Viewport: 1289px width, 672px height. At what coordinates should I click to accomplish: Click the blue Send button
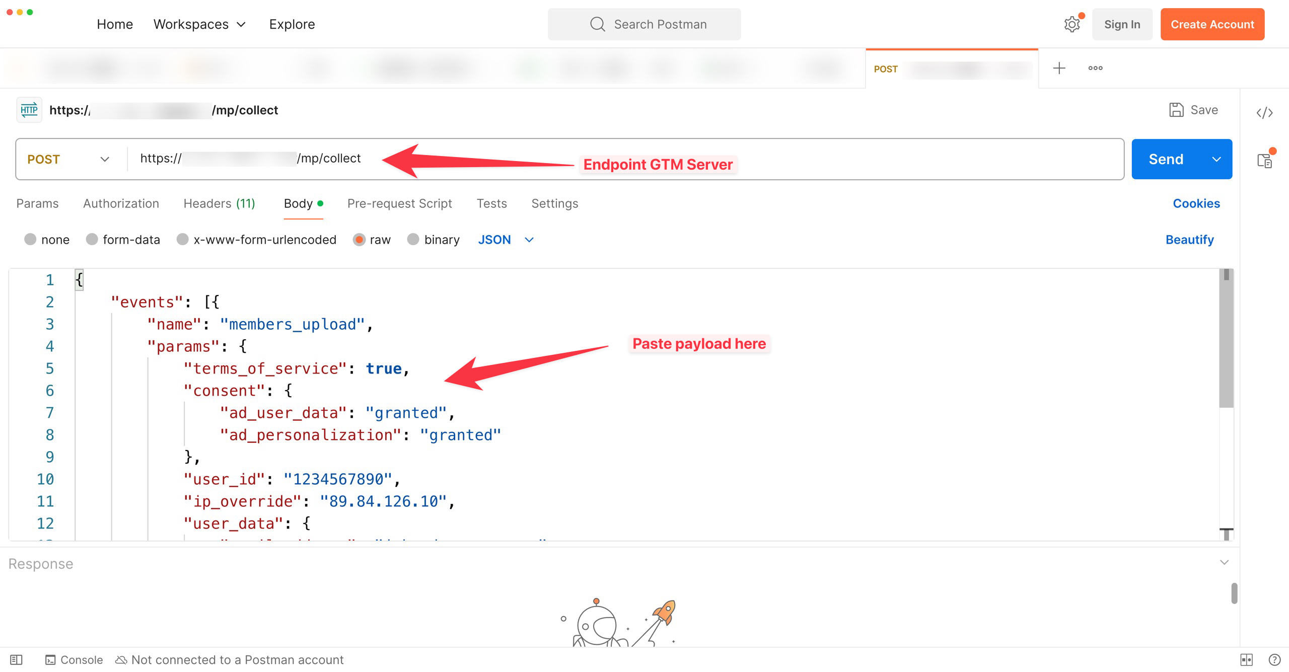[1166, 159]
